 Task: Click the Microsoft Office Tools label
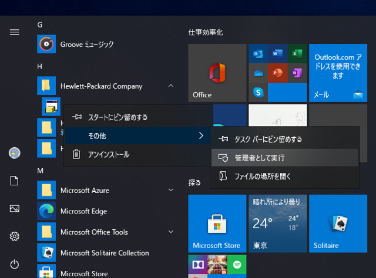click(94, 232)
